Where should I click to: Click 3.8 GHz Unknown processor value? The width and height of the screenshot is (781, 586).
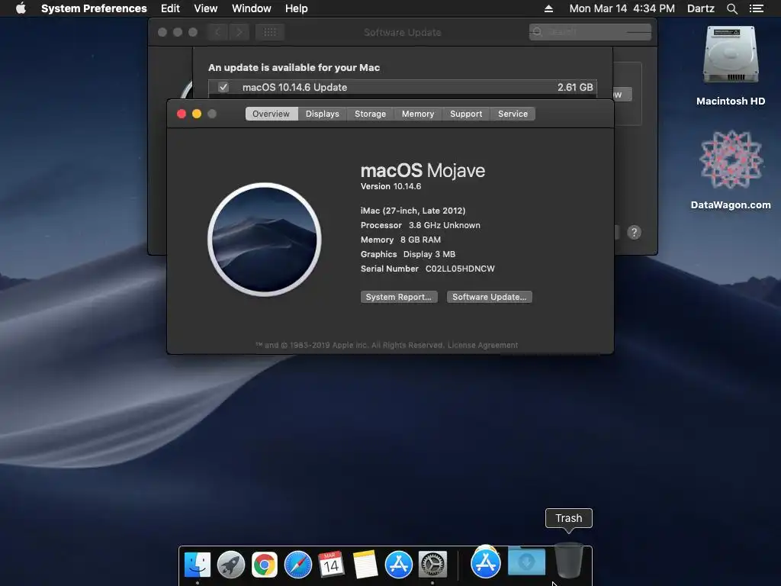pyautogui.click(x=445, y=225)
